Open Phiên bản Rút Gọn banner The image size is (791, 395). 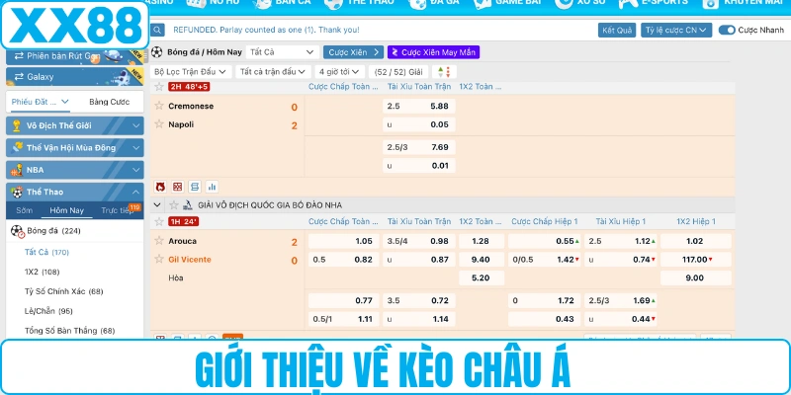point(75,56)
